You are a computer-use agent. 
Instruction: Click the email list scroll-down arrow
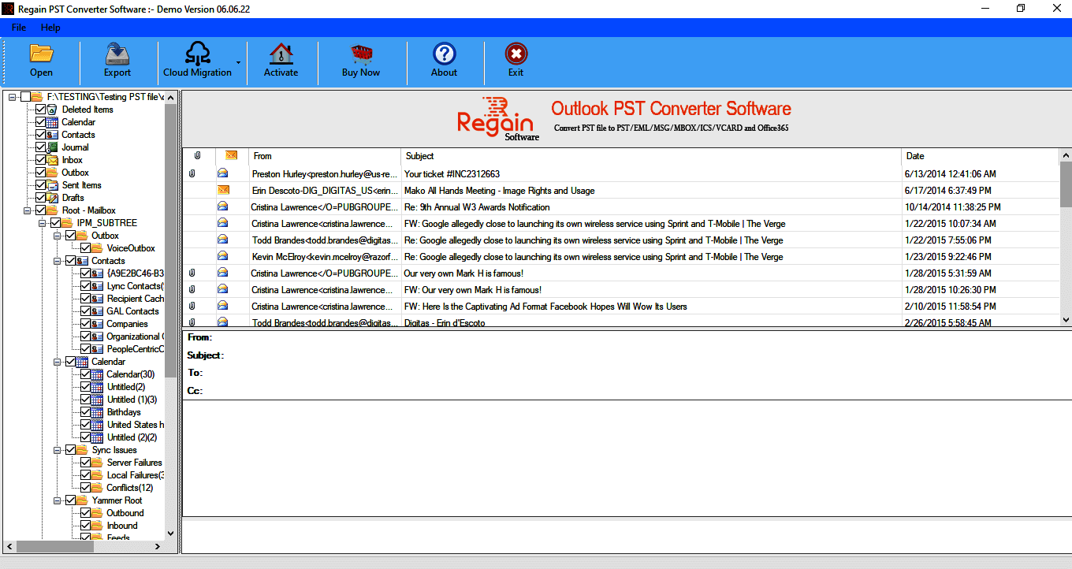coord(1066,320)
